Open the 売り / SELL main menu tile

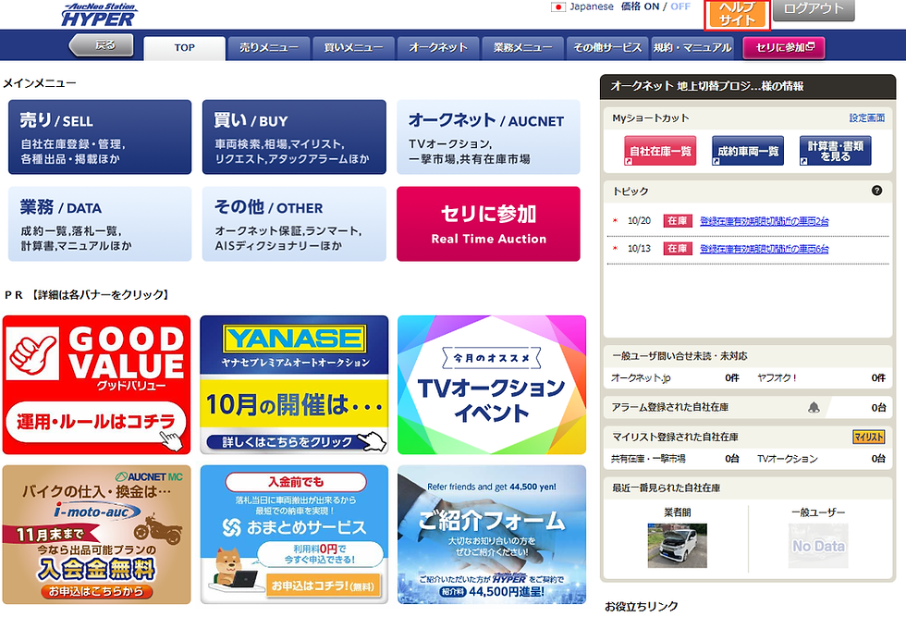100,137
